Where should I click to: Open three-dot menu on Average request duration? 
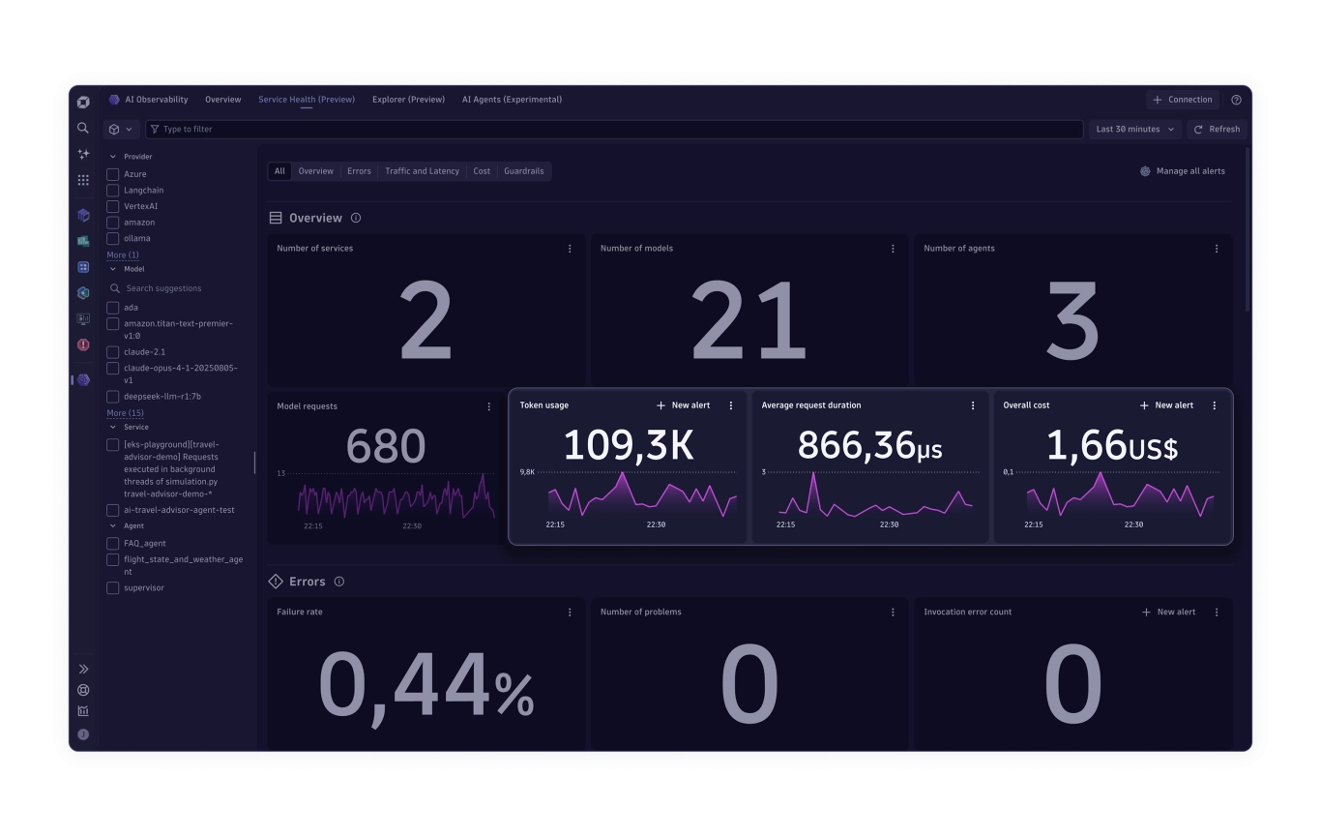tap(973, 405)
